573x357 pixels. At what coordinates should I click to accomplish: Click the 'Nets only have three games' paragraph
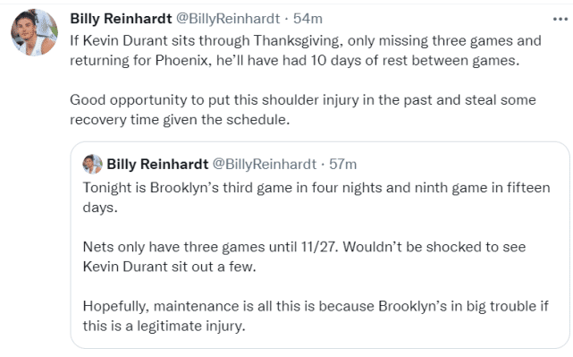click(x=305, y=257)
